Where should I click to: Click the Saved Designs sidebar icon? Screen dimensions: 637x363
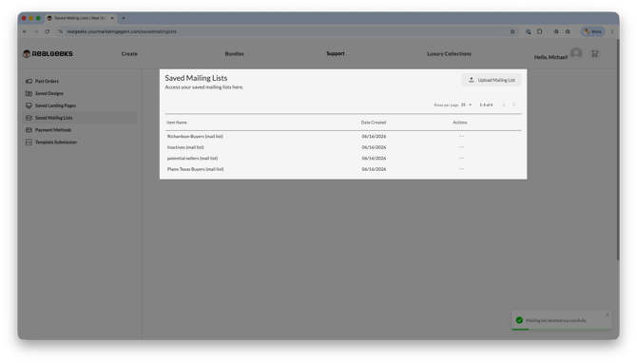tap(29, 93)
